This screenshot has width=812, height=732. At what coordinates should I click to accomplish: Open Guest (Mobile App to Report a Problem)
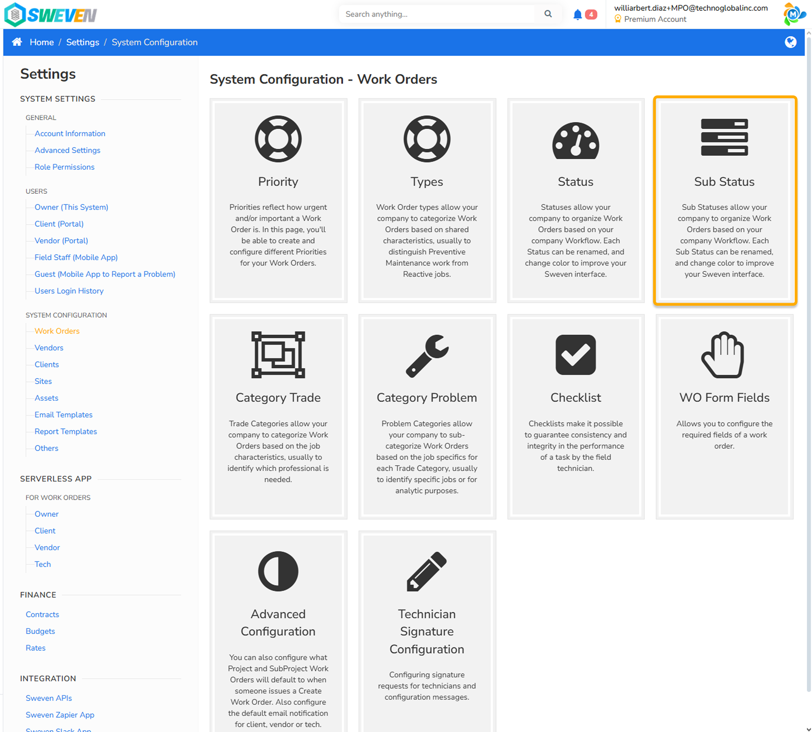click(x=105, y=274)
